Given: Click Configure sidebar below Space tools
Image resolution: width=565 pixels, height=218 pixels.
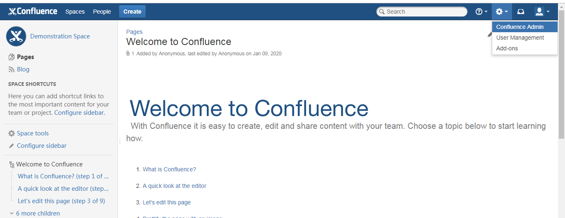Looking at the screenshot, I should click(x=42, y=146).
